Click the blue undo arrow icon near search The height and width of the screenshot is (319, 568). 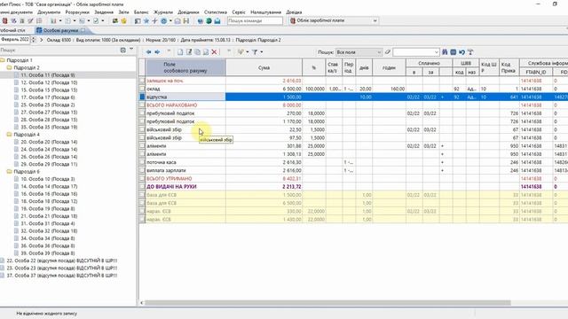tap(461, 52)
